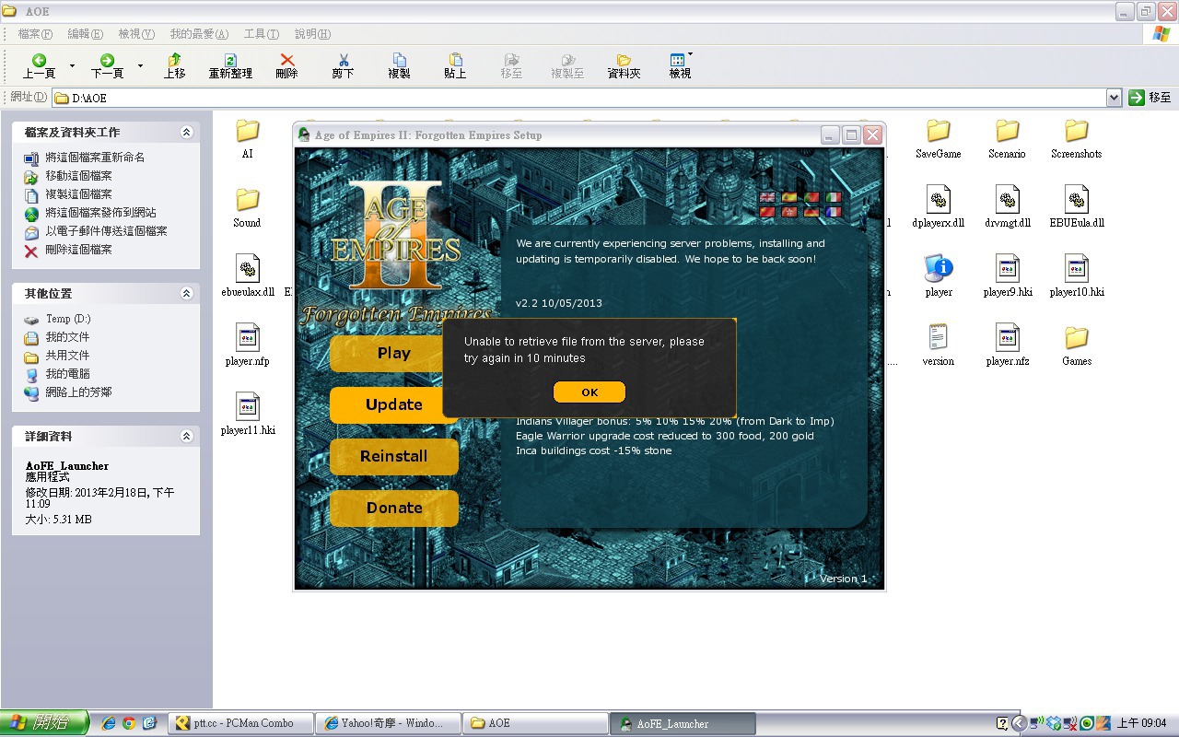This screenshot has width=1179, height=737.
Task: Collapse the 其他位置 panel
Action: 186,293
